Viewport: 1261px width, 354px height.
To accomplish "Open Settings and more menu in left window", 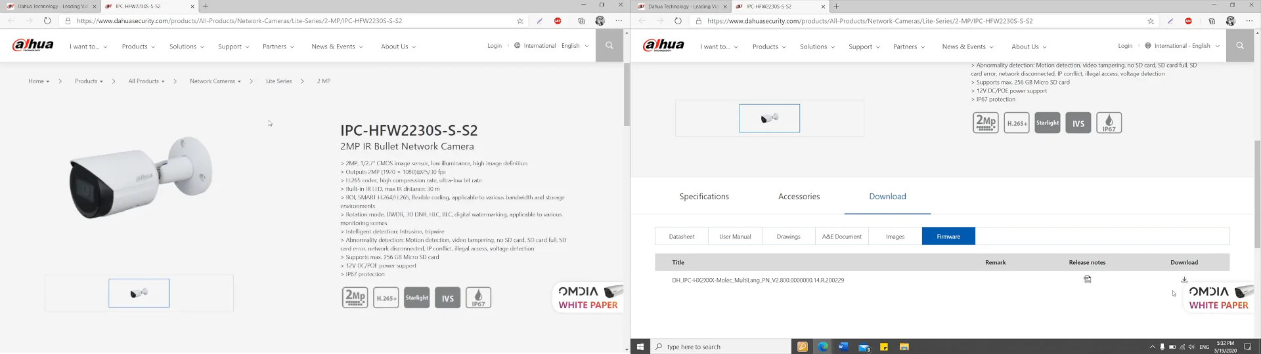I will tap(619, 21).
